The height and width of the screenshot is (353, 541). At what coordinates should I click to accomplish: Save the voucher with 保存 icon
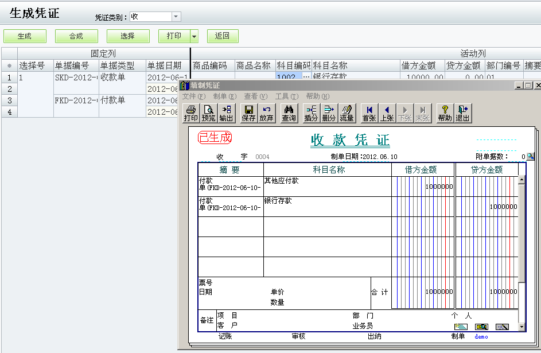(248, 113)
